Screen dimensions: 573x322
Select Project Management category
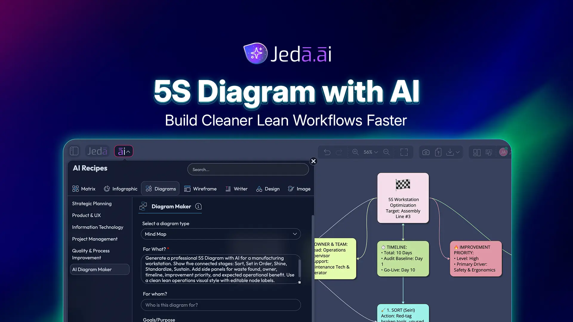tap(95, 239)
